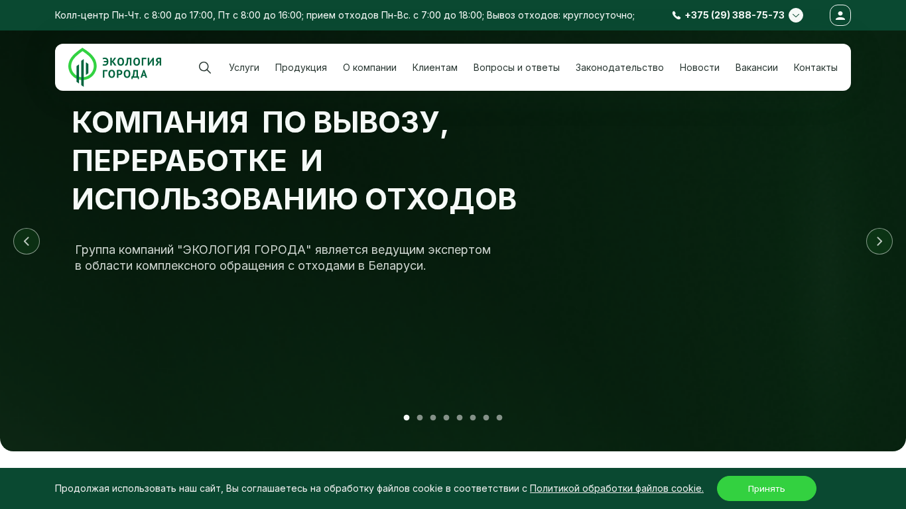Go to Вопросы и ответы page
Image resolution: width=906 pixels, height=509 pixels.
click(517, 68)
